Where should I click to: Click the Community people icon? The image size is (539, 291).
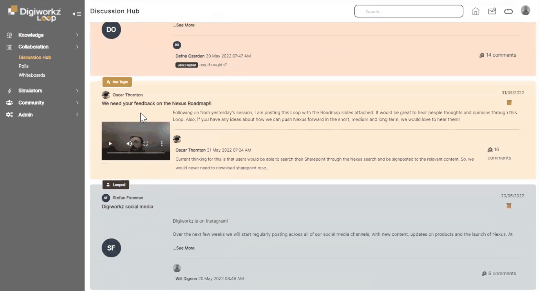click(x=9, y=102)
